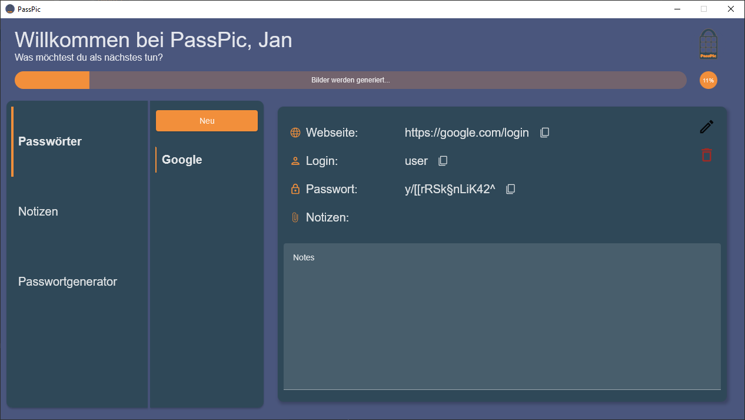The height and width of the screenshot is (420, 745).
Task: Delete the Google entry with trash icon
Action: point(707,155)
